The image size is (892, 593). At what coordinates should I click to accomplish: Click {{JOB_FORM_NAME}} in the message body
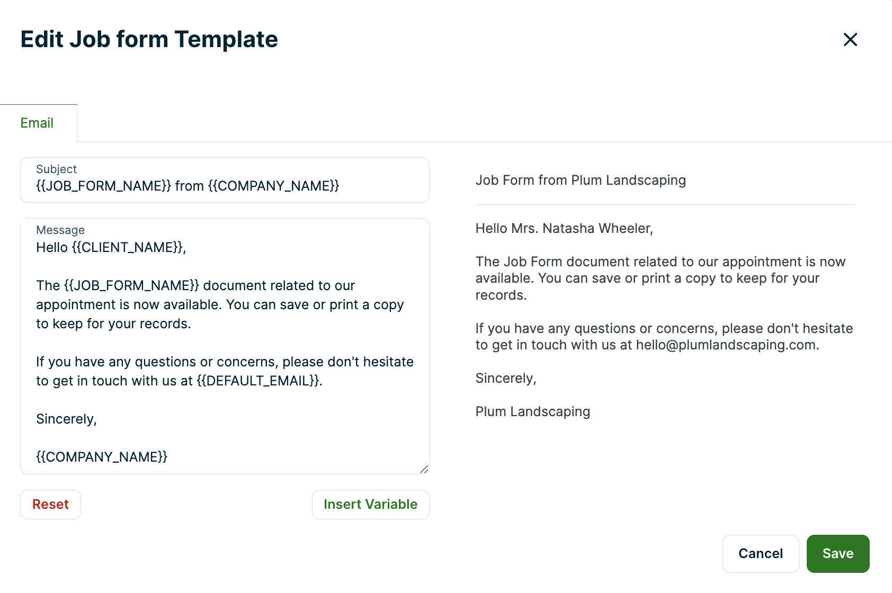131,286
